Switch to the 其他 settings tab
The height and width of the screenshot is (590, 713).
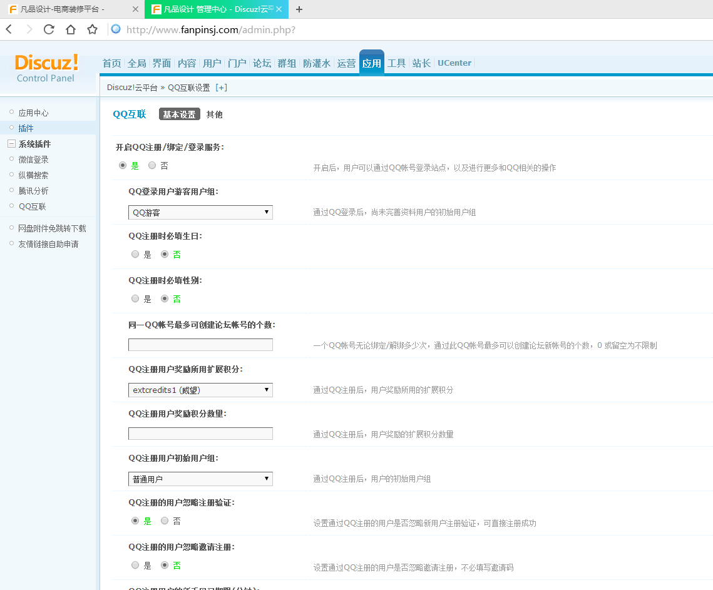(214, 114)
